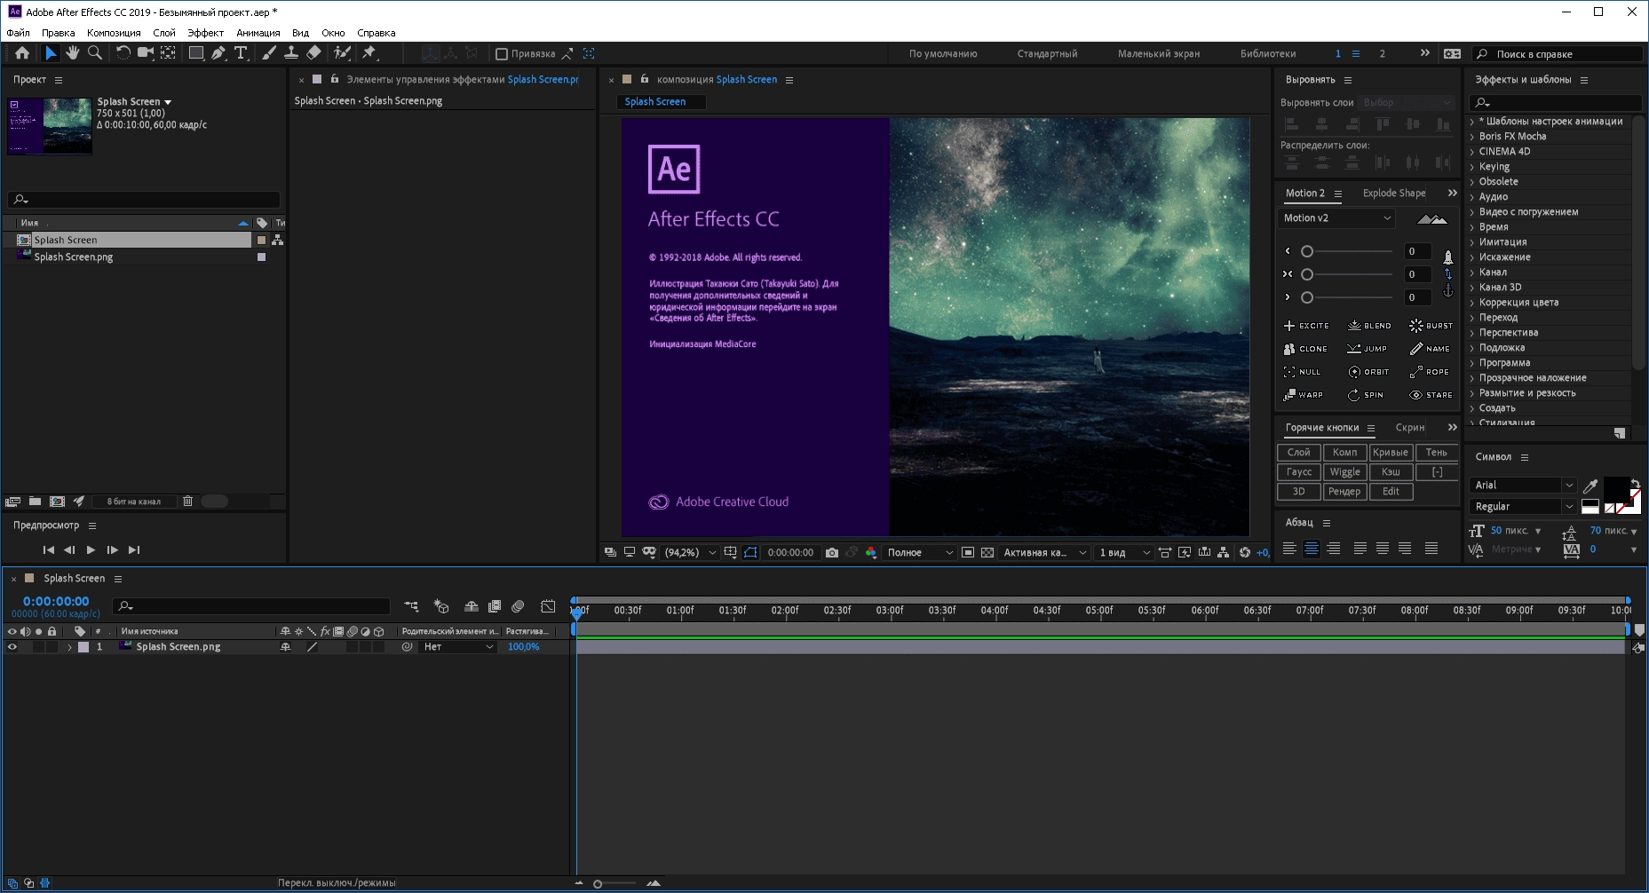Viewport: 1649px width, 893px height.
Task: Open the Полное resolution dropdown
Action: click(920, 552)
